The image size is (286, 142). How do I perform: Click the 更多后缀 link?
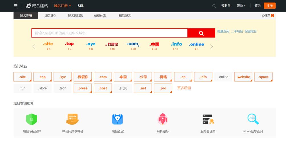pyautogui.click(x=184, y=88)
